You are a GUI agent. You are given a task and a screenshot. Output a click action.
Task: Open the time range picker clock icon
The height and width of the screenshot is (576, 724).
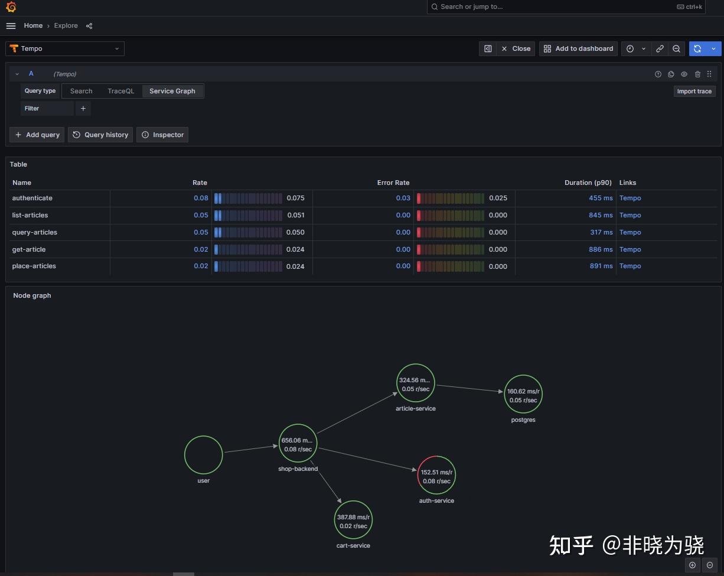coord(631,48)
